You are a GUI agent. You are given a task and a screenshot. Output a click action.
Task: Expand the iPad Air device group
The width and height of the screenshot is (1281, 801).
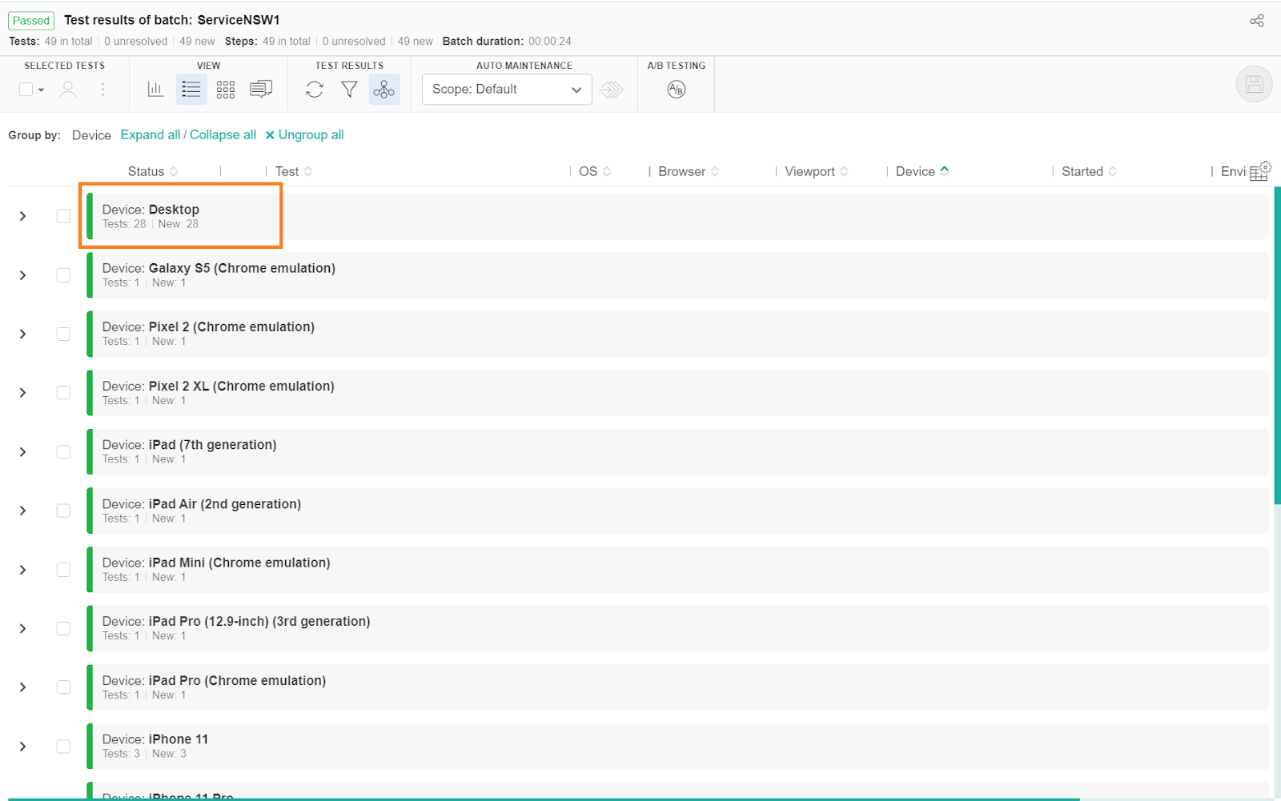tap(23, 511)
